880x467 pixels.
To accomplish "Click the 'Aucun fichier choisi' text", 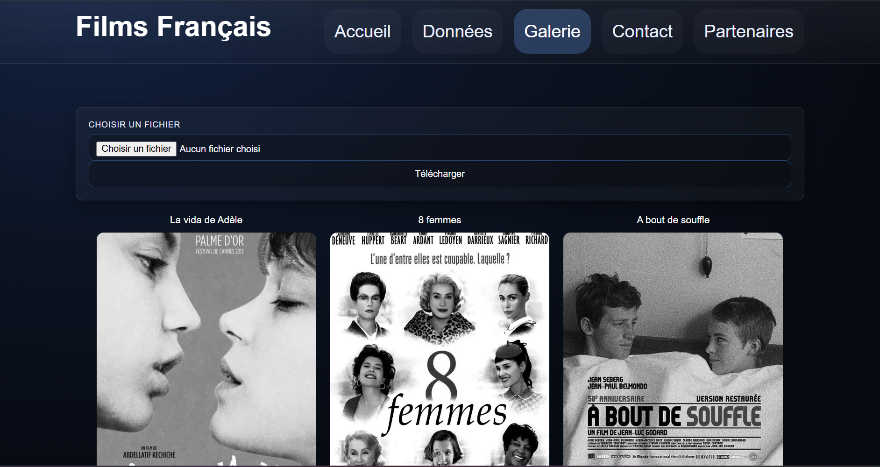I will 220,149.
